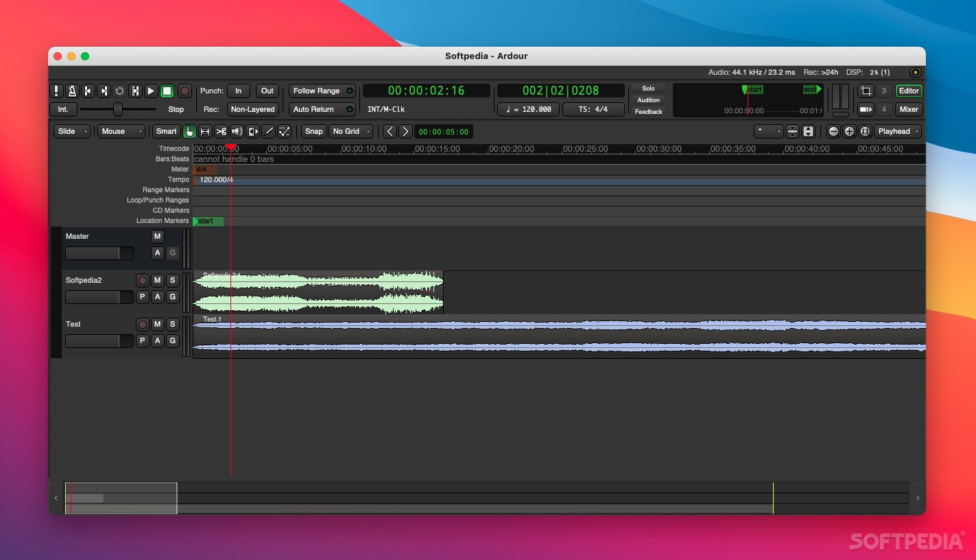The width and height of the screenshot is (976, 560).
Task: Switch to the Mixer view
Action: (x=909, y=109)
